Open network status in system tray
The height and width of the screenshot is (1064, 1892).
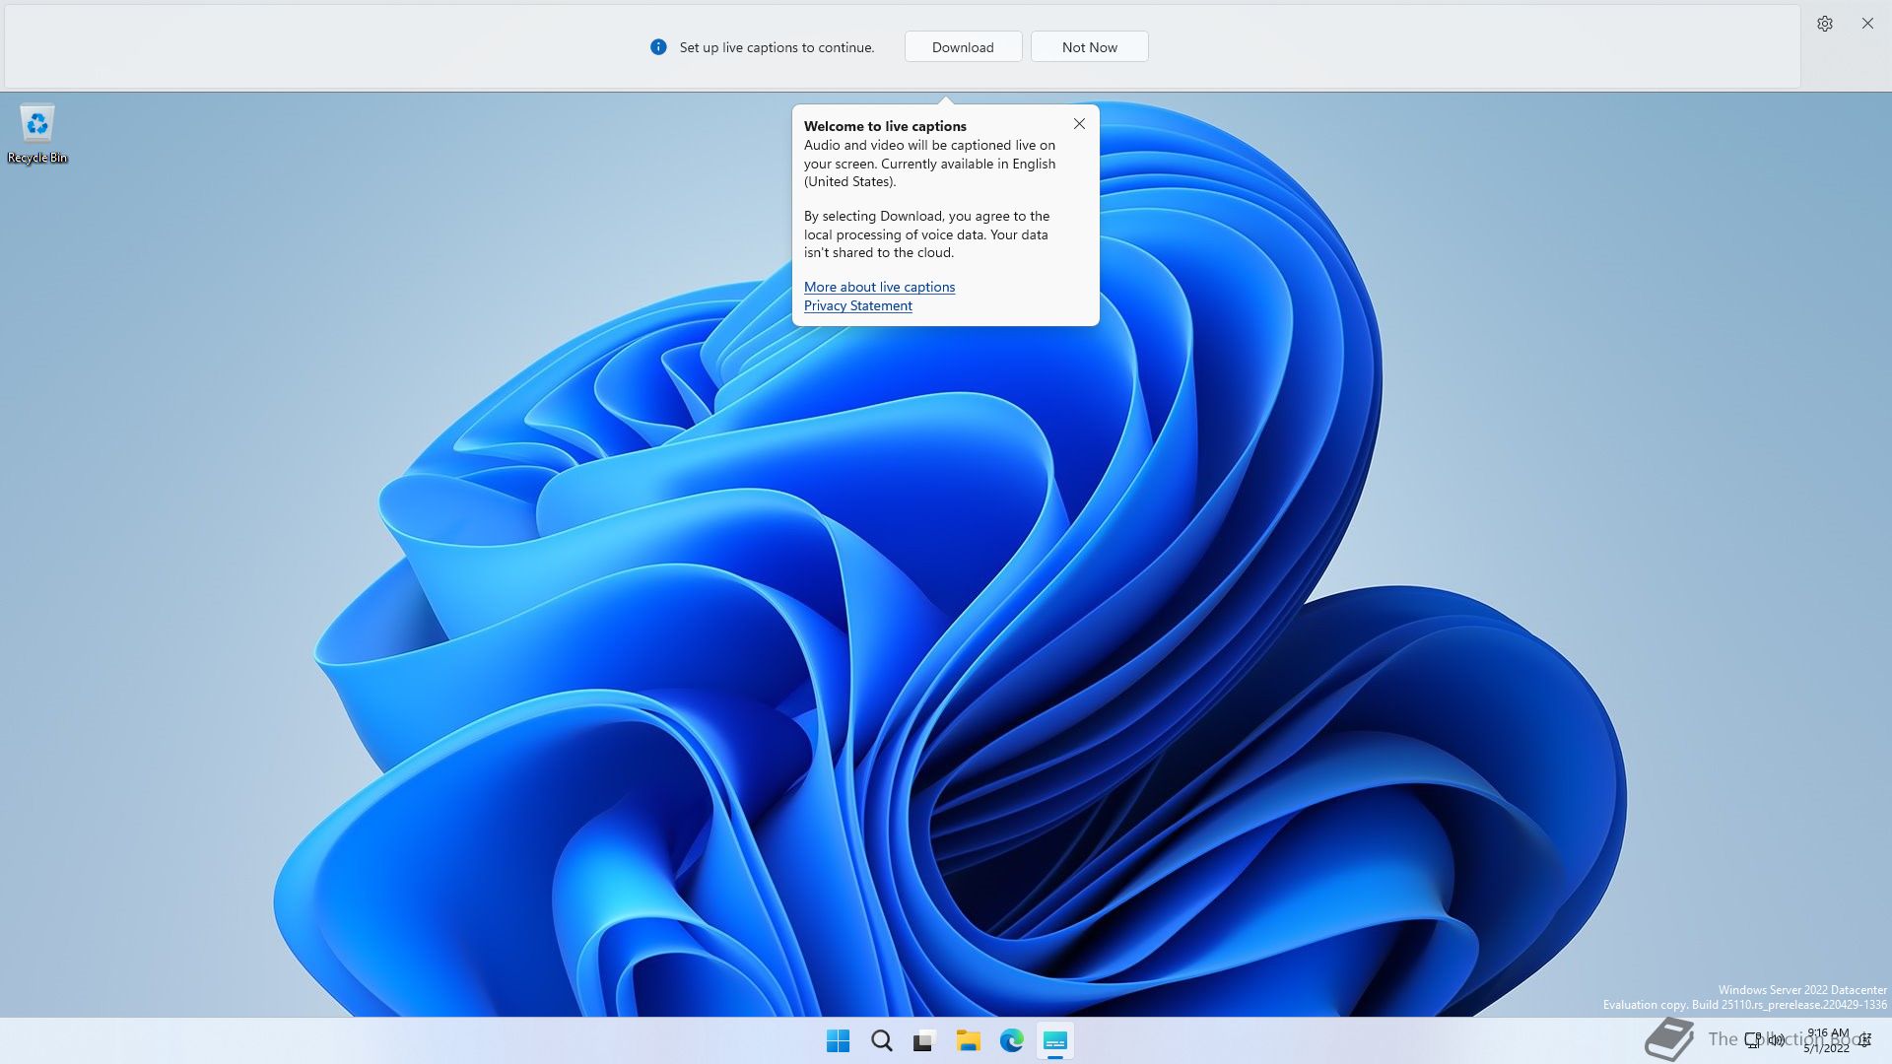[1753, 1039]
